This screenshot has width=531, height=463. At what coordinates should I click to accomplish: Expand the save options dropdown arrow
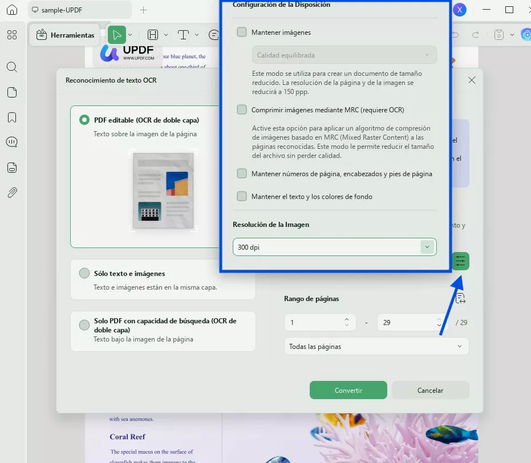pos(512,35)
